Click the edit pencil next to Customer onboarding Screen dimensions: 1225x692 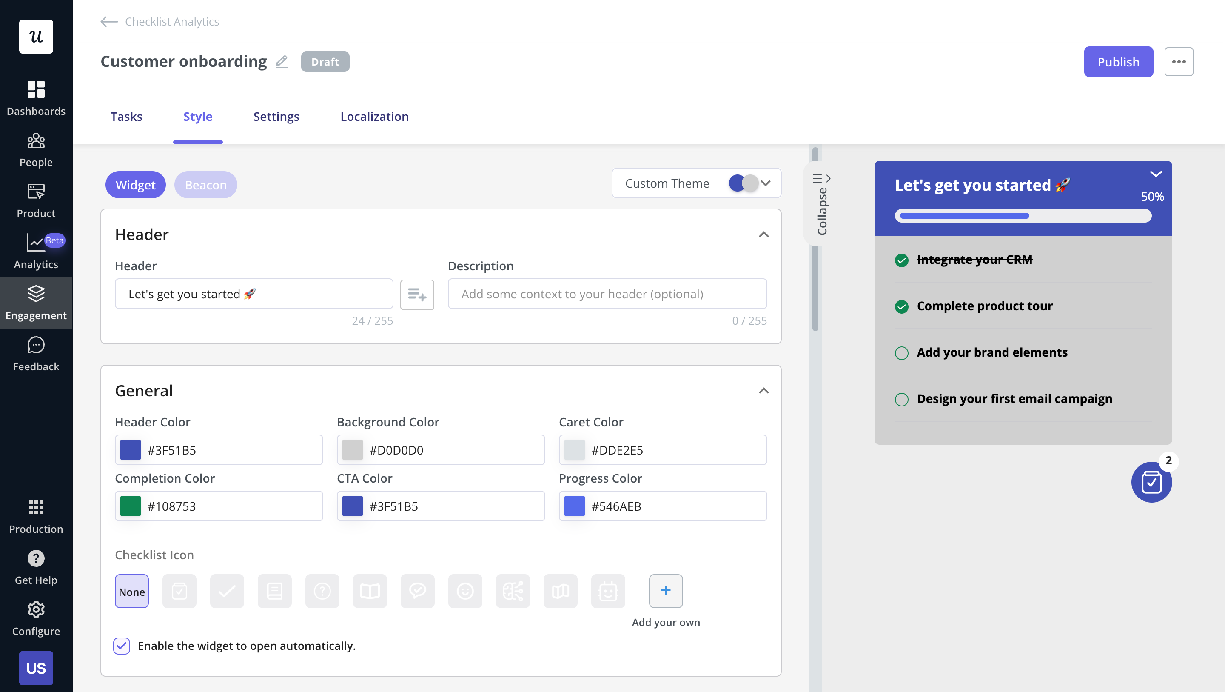(282, 61)
